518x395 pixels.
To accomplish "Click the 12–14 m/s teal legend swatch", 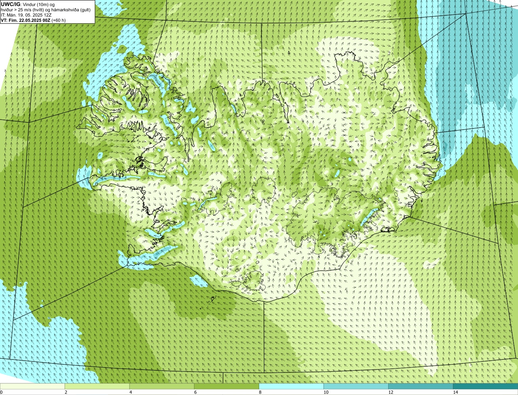I will [421, 386].
